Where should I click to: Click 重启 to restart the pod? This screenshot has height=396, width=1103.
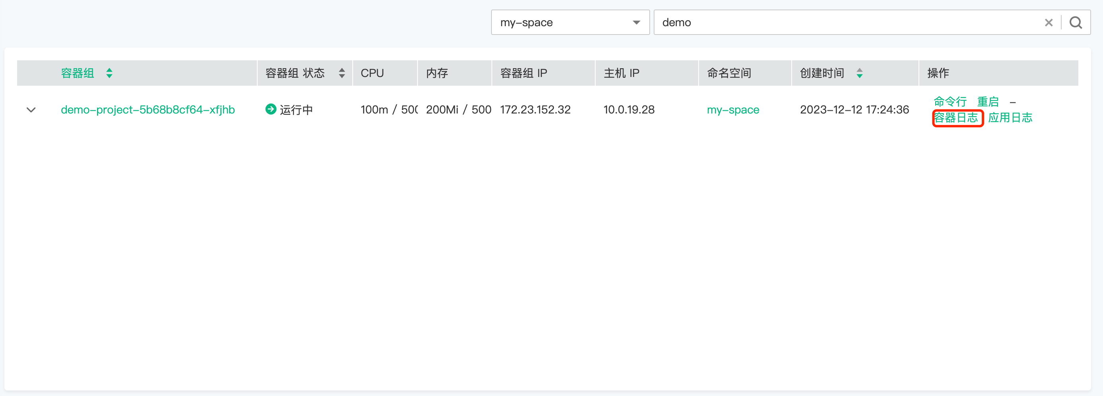[x=988, y=102]
